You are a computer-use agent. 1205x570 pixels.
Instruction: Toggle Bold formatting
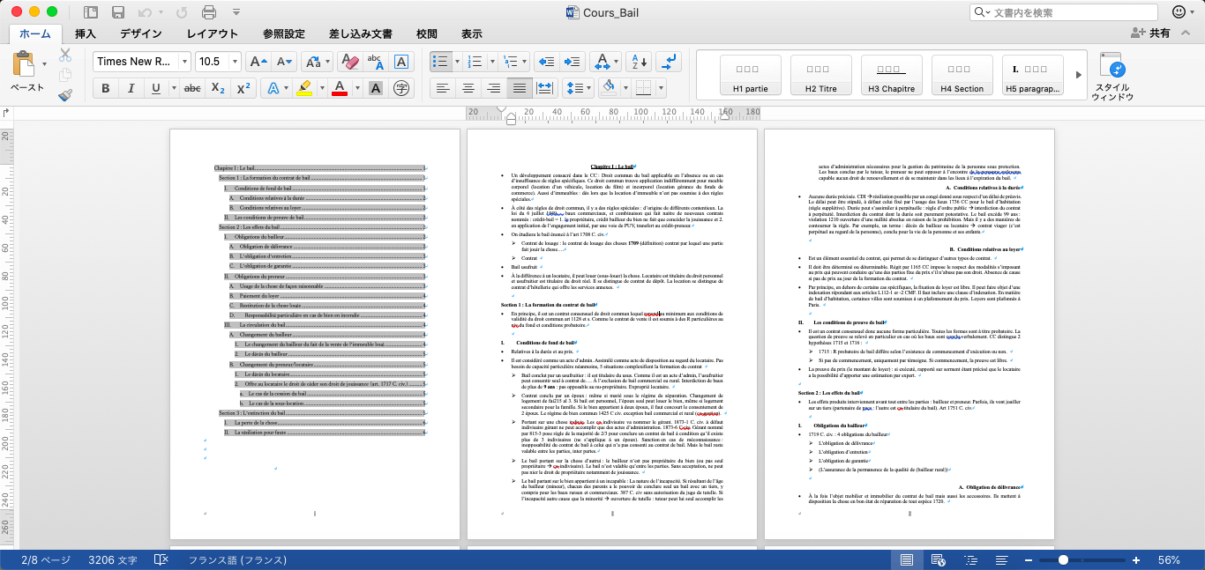pos(106,88)
